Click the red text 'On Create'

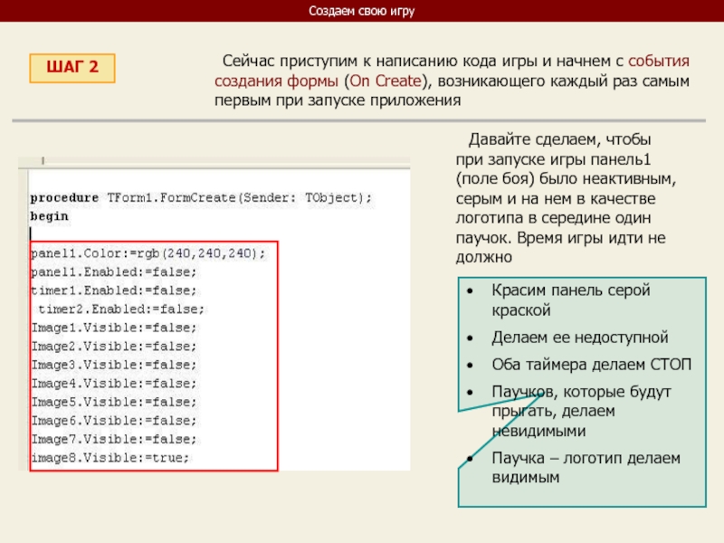(x=386, y=81)
